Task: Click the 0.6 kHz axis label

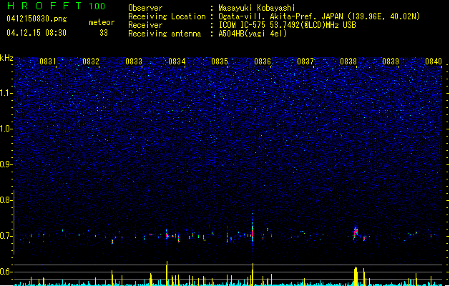Action: pyautogui.click(x=6, y=272)
